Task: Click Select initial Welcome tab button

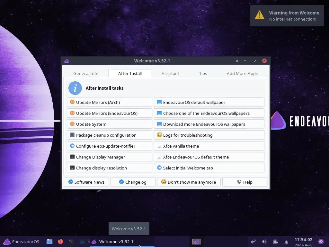Action: 209,168
